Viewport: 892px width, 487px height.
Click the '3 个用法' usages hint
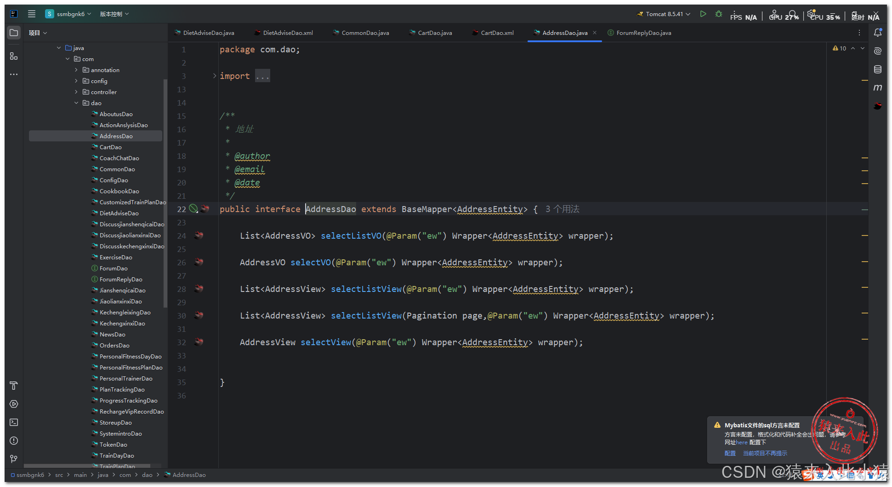(x=562, y=209)
